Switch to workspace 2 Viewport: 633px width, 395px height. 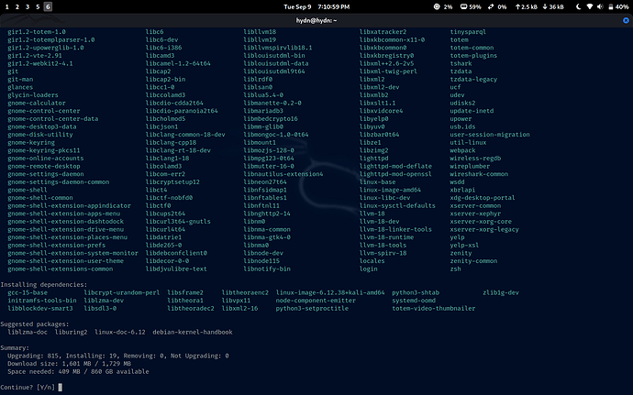(17, 6)
